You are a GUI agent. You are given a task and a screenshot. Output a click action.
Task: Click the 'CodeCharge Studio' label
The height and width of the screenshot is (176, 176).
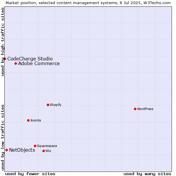30,59
